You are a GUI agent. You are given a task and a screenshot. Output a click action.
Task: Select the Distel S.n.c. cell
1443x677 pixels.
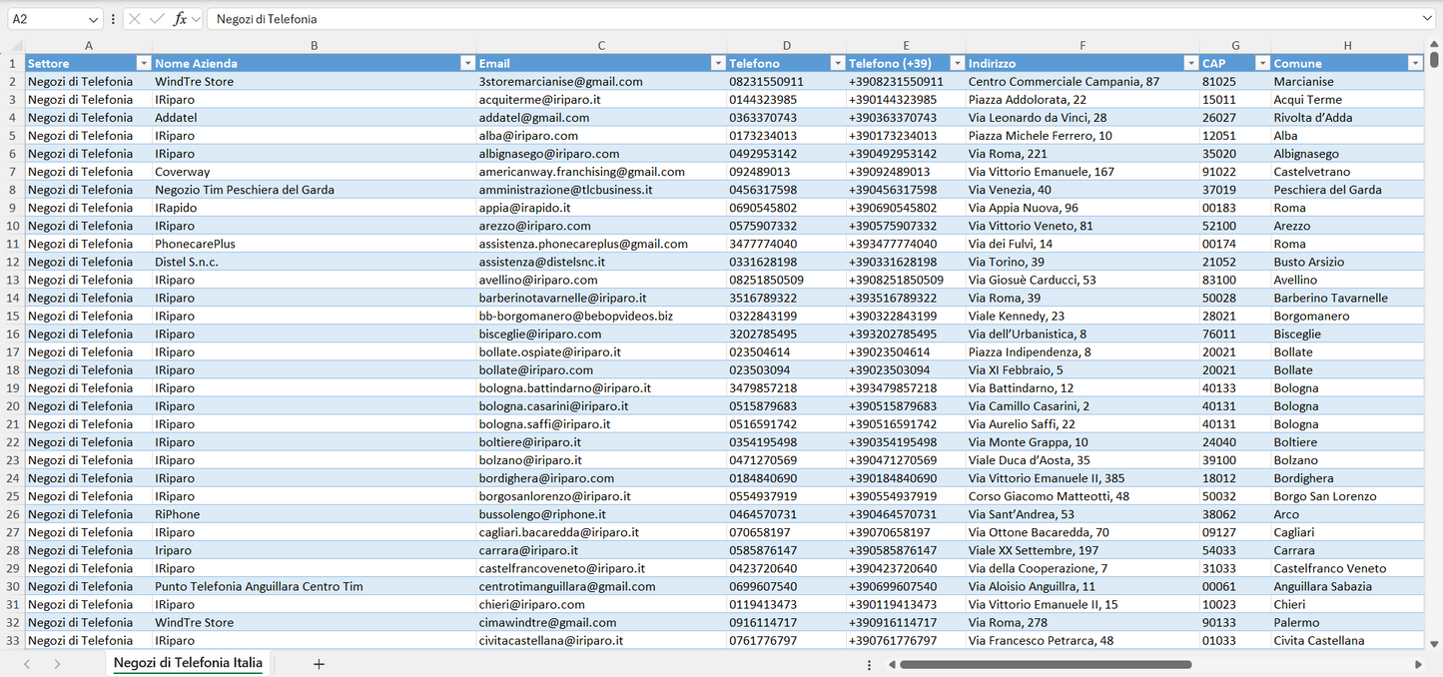[315, 262]
